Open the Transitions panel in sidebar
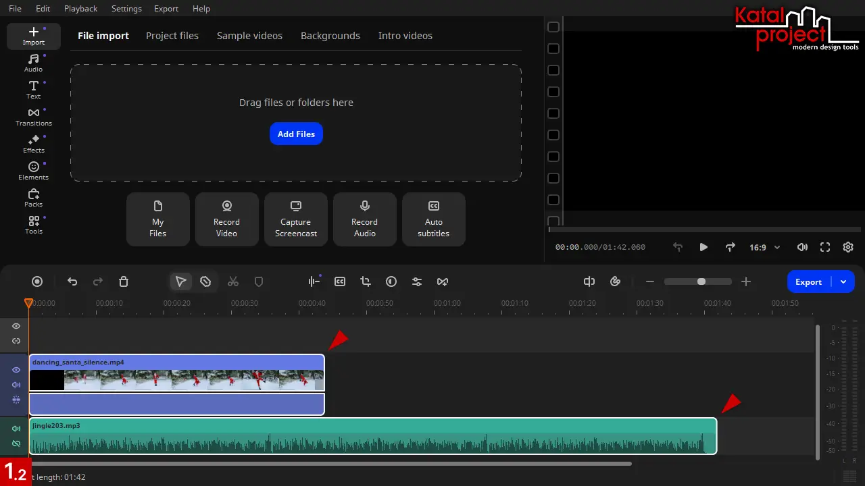865x486 pixels. [x=33, y=117]
